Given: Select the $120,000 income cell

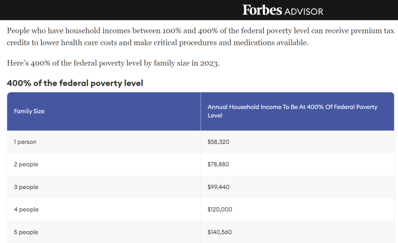Looking at the screenshot, I should tap(220, 210).
